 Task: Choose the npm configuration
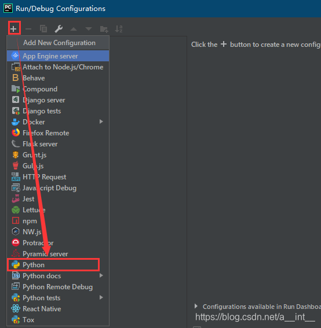(58, 221)
